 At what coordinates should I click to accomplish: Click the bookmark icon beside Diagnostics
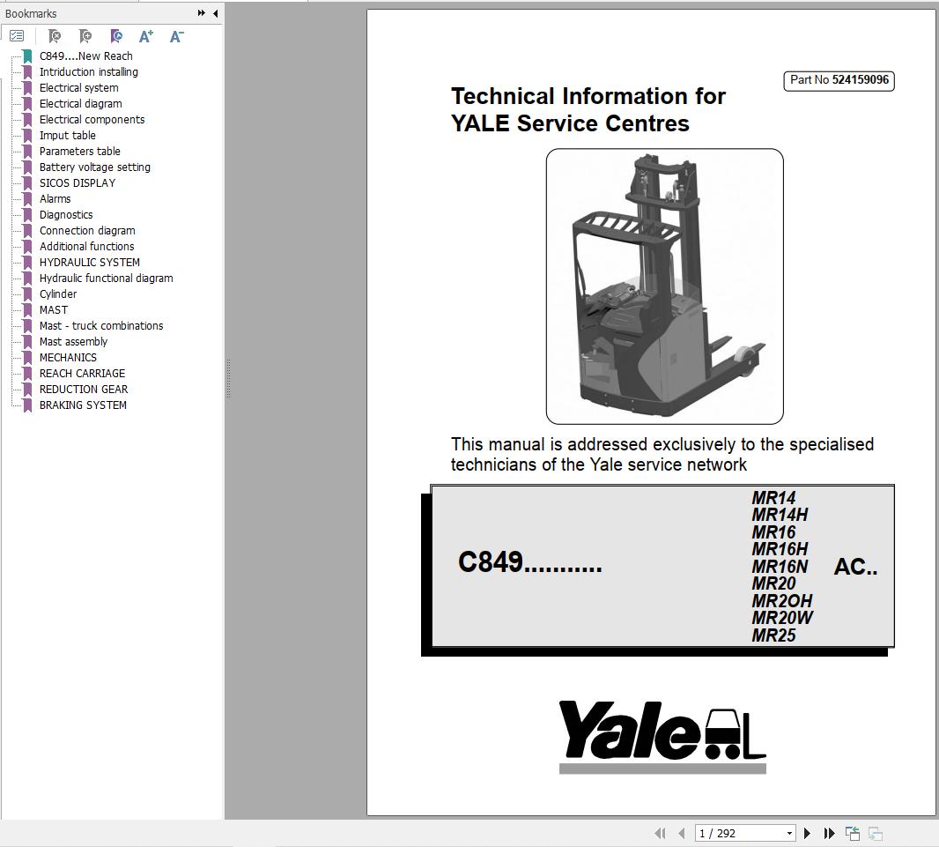pyautogui.click(x=27, y=215)
